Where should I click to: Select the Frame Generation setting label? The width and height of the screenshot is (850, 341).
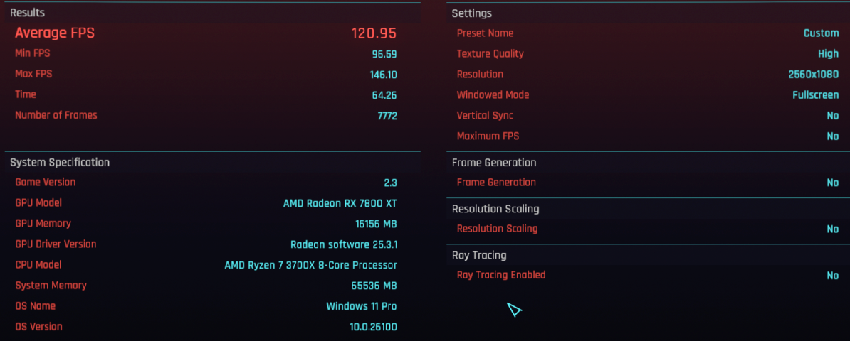coord(496,183)
